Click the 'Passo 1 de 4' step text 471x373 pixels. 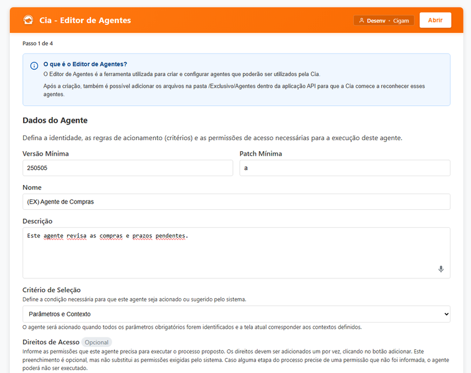[x=37, y=44]
